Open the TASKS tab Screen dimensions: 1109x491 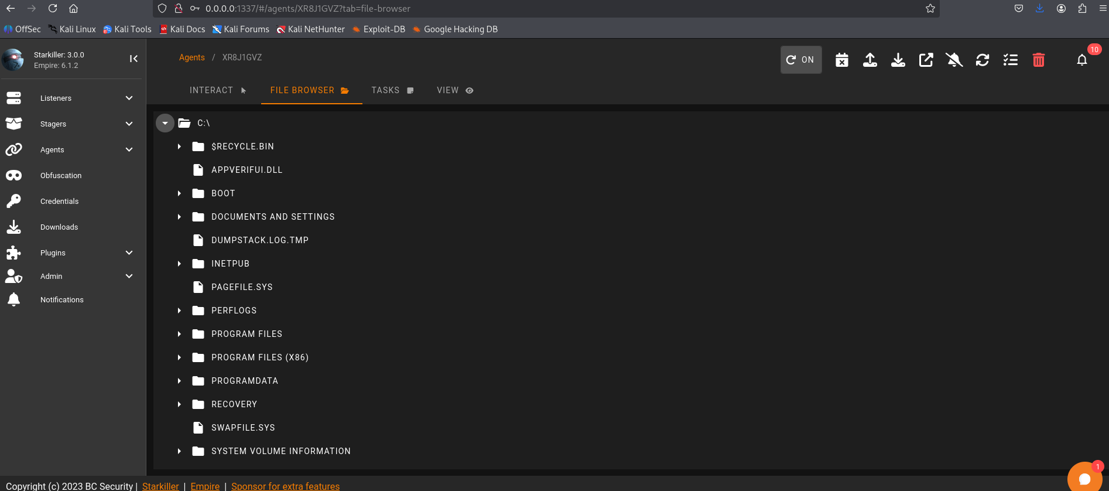click(x=393, y=90)
